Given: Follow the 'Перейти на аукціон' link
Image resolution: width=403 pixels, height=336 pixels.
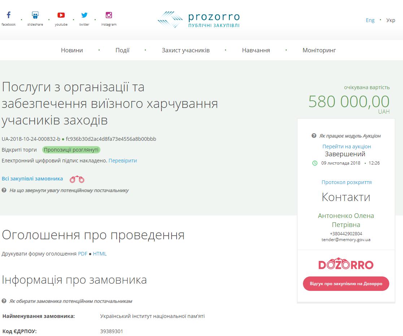Looking at the screenshot, I should coord(347,147).
